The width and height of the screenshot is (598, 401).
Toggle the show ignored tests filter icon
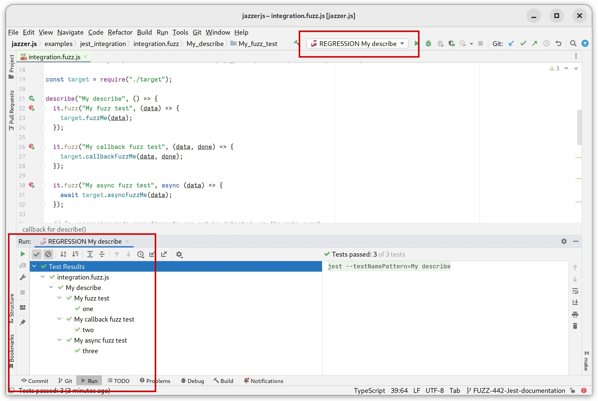coord(48,254)
